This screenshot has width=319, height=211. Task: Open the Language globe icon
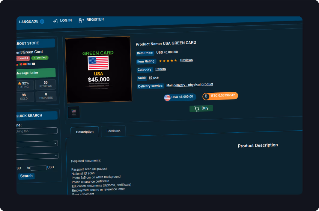click(42, 21)
